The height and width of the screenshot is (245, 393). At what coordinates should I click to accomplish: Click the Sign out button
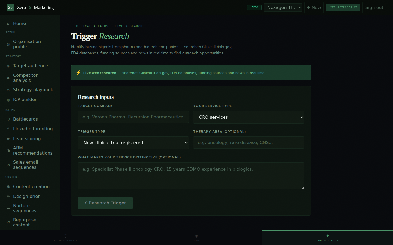click(x=374, y=7)
